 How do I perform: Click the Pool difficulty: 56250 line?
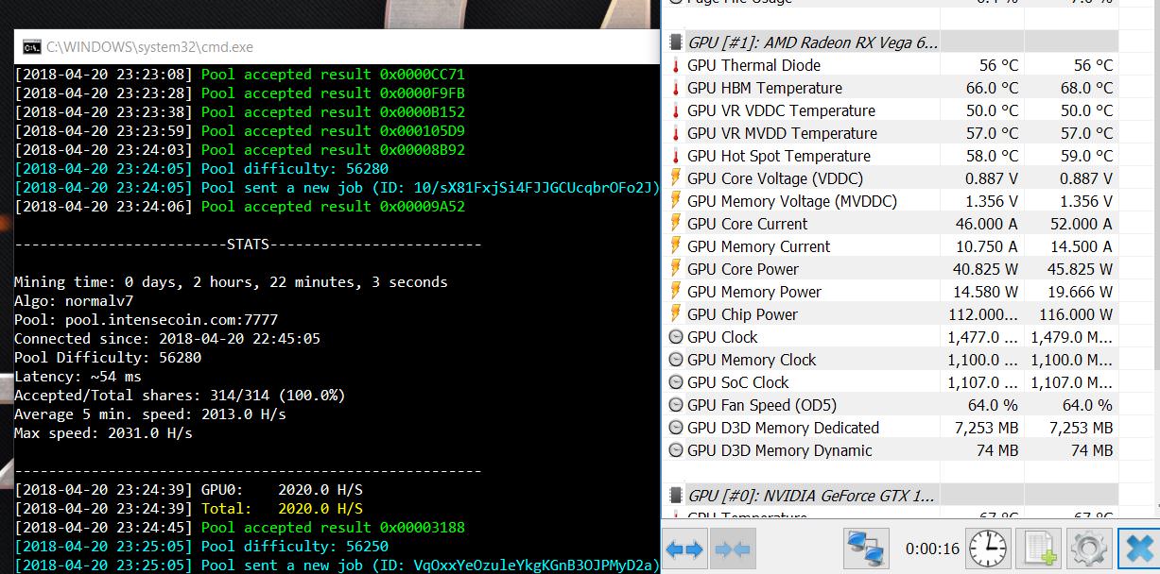[201, 547]
